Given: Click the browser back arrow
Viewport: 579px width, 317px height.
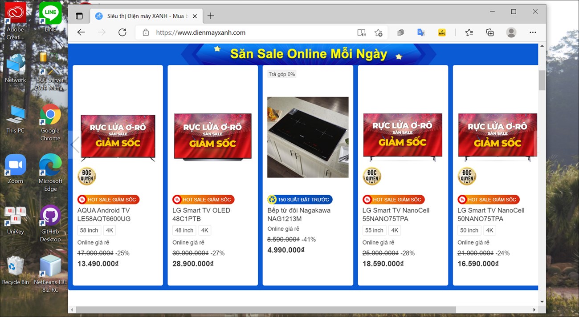Looking at the screenshot, I should [x=81, y=32].
